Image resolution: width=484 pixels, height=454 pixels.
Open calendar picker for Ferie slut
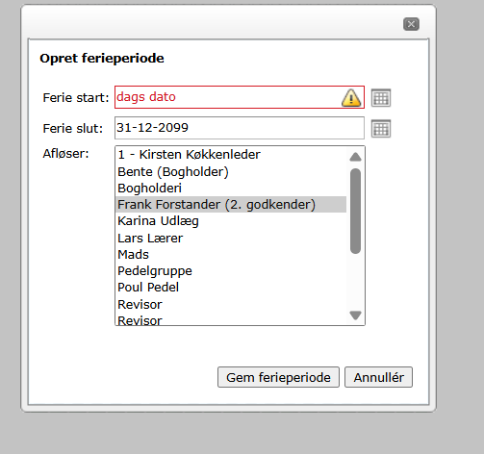(x=381, y=129)
